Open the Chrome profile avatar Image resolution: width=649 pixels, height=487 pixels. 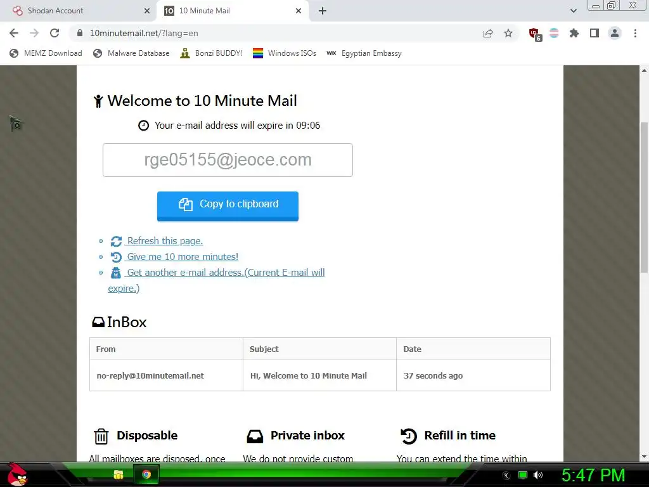(x=615, y=33)
